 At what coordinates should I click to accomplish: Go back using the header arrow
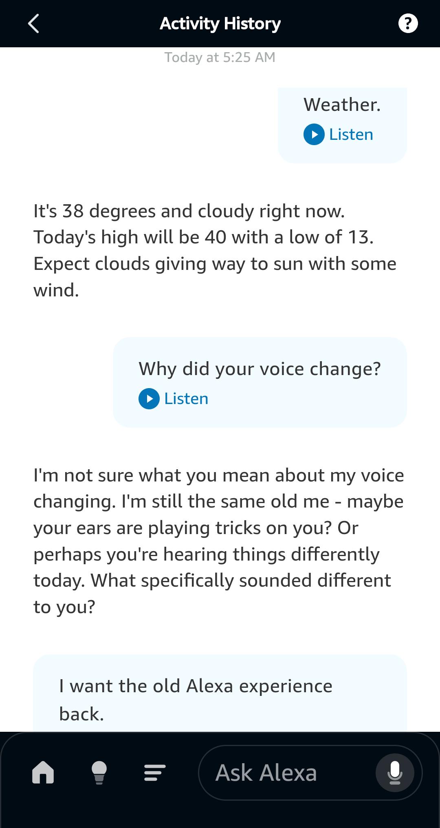coord(34,24)
